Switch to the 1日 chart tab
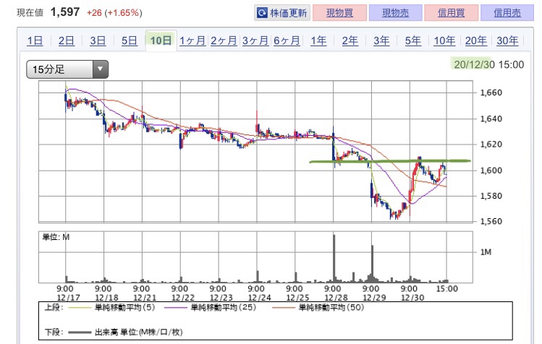Screen dimensions: 542x344 (35, 40)
